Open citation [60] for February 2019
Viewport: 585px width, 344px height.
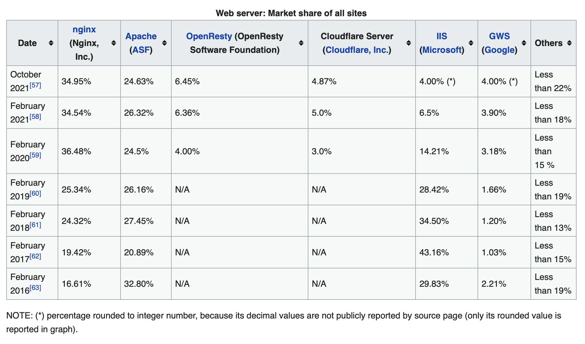click(x=35, y=193)
